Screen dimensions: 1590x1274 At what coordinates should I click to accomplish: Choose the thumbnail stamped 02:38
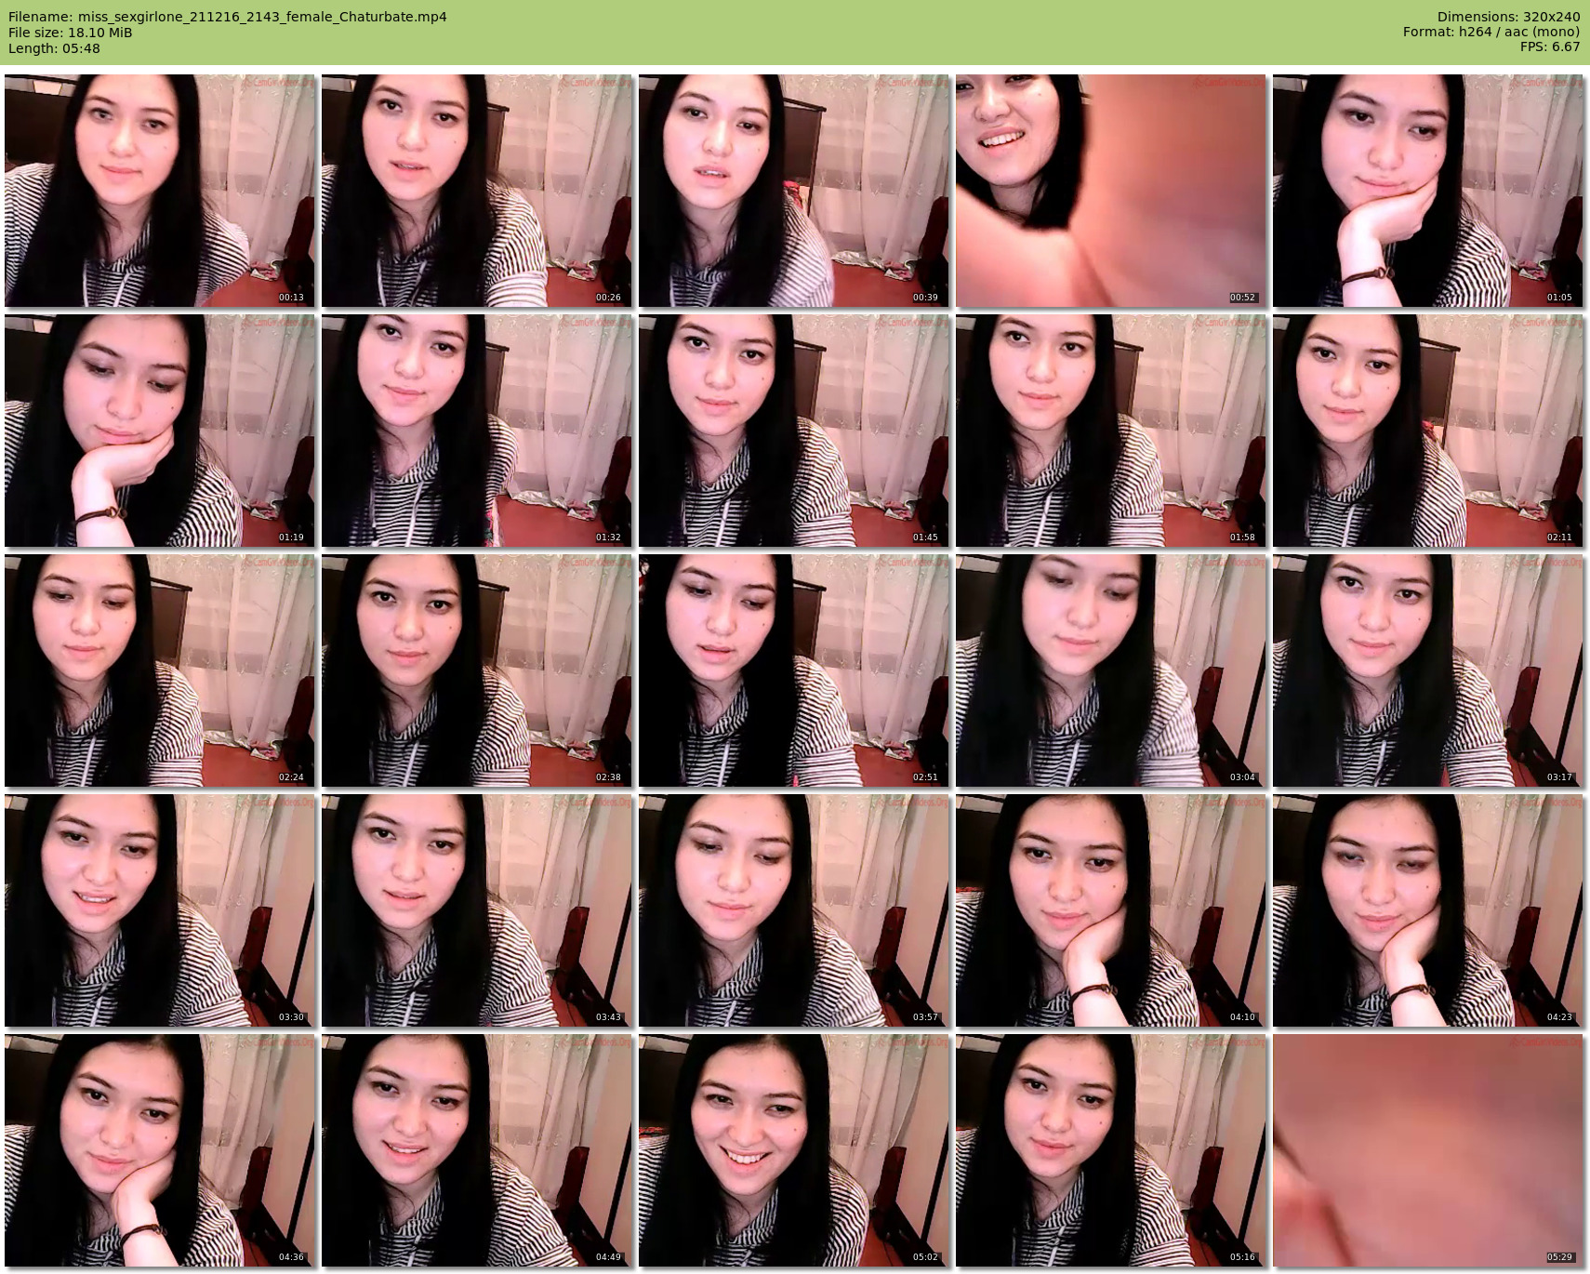(477, 670)
